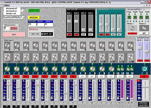
Task: Mute channel 3 with its ON switch
Action: pyautogui.click(x=25, y=76)
